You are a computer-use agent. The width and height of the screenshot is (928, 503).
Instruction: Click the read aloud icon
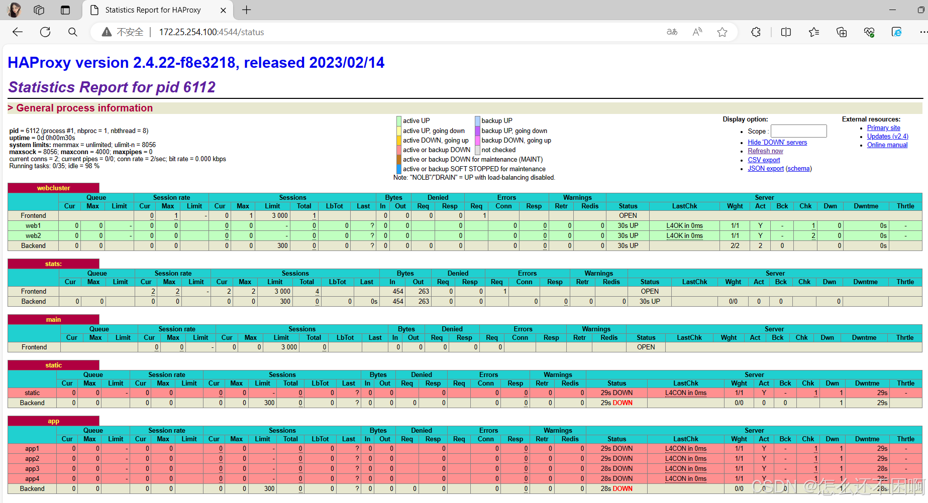click(697, 32)
